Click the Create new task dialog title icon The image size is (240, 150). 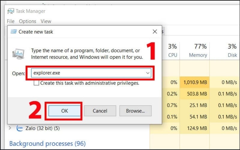tap(14, 31)
